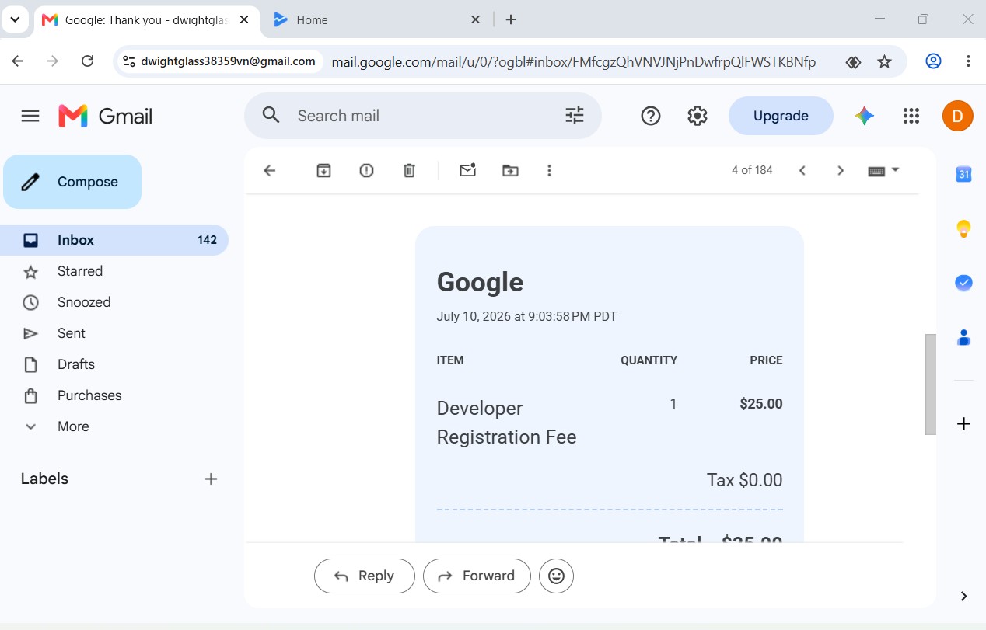Click the browser address bar URL
This screenshot has height=630, width=986.
point(574,61)
